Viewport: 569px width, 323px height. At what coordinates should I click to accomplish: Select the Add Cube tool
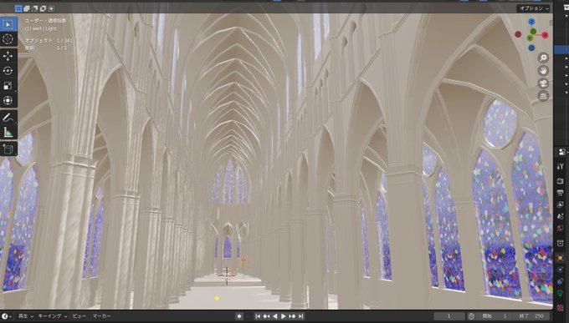click(8, 149)
